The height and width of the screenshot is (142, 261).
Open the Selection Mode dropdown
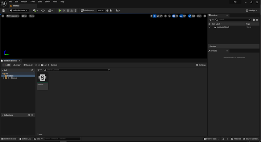tap(18, 11)
